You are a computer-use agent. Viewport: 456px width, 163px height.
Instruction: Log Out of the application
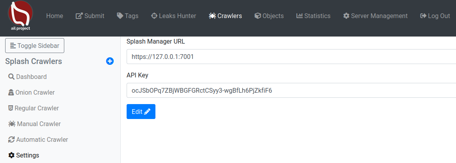(x=435, y=16)
